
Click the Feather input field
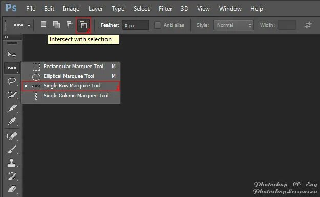coord(136,25)
